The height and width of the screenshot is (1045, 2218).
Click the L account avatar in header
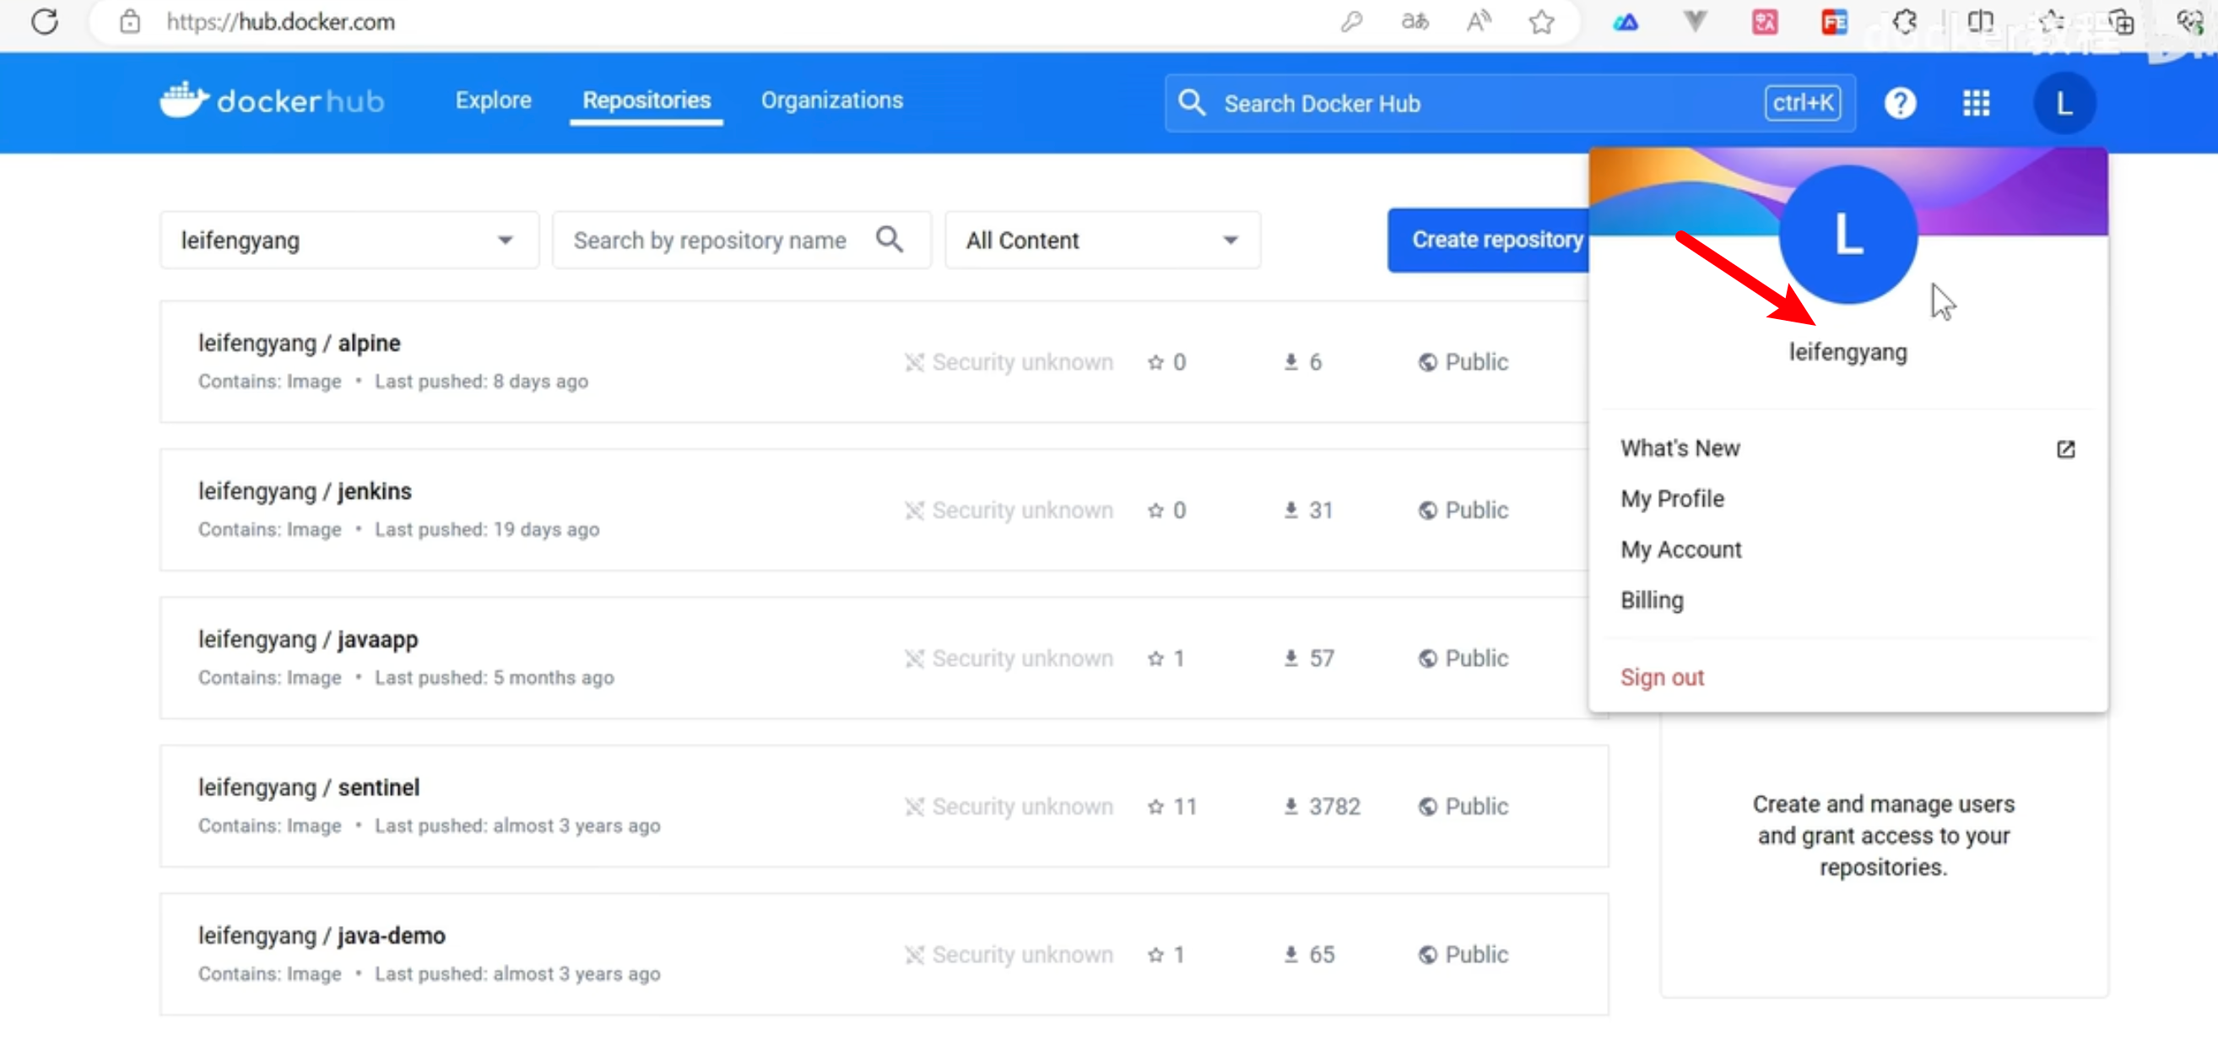2064,102
